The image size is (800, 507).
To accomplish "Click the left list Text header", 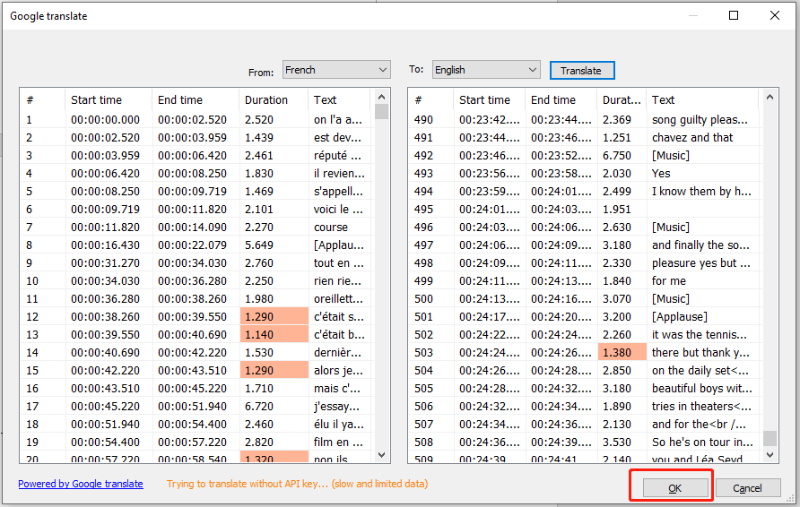I will 339,99.
